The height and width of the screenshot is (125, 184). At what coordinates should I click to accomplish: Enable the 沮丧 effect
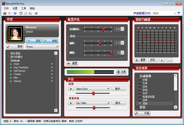tap(140, 86)
